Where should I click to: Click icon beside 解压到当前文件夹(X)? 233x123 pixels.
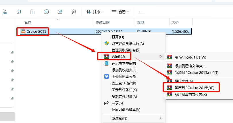pos(170,94)
